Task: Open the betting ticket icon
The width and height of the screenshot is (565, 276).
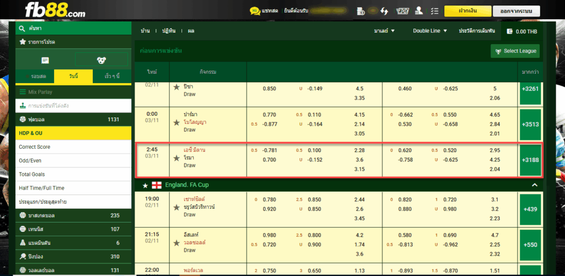Action: [x=402, y=11]
